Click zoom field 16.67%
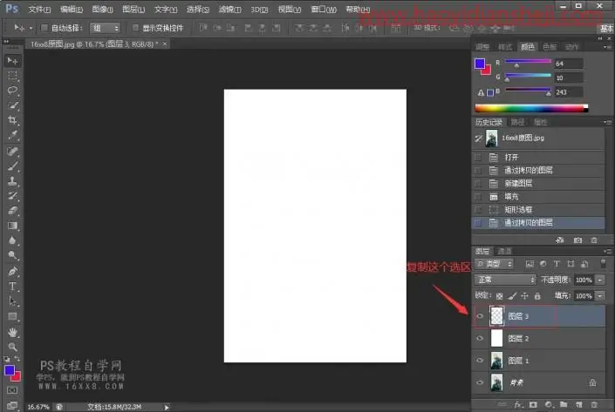 click(38, 408)
